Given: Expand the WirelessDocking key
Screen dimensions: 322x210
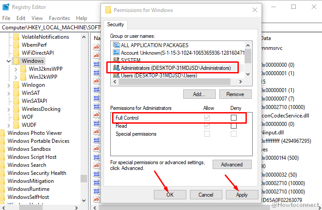Looking at the screenshot, I should point(8,109).
